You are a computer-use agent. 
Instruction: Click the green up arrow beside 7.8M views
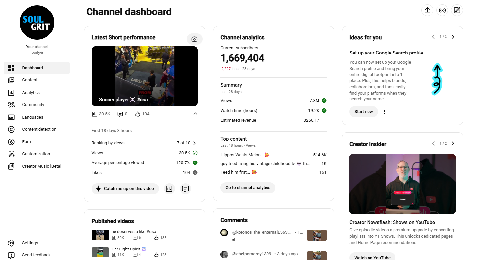click(324, 101)
